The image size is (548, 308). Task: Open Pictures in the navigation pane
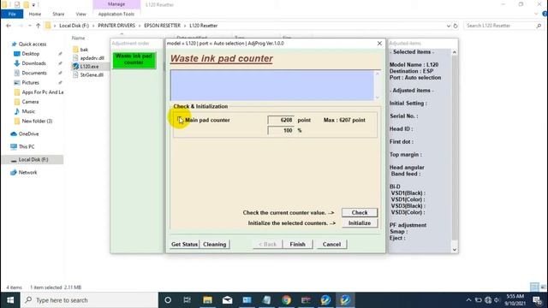(x=31, y=83)
